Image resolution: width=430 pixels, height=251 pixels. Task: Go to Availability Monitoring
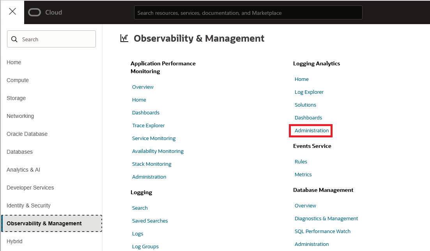157,151
